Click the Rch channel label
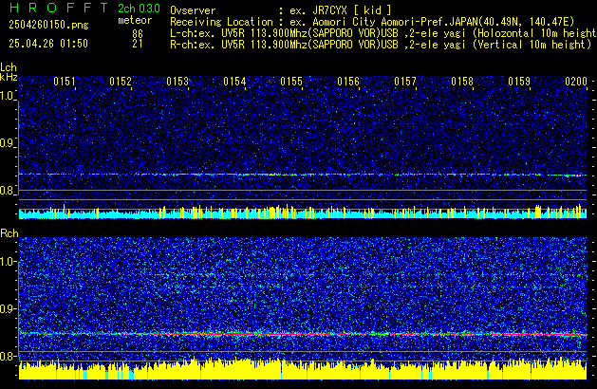 (9, 233)
